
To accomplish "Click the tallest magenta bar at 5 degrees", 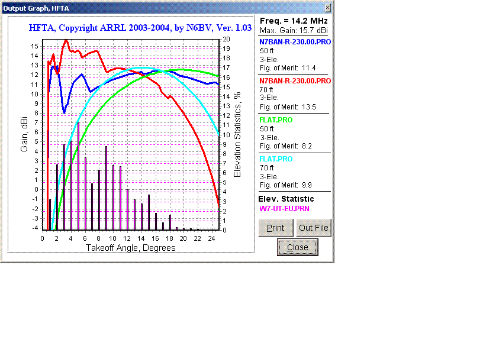I will (79, 176).
